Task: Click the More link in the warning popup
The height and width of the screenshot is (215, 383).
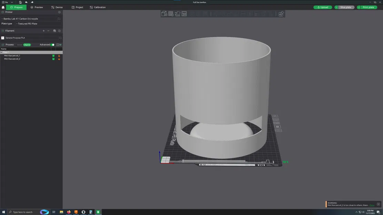Action: [373, 205]
